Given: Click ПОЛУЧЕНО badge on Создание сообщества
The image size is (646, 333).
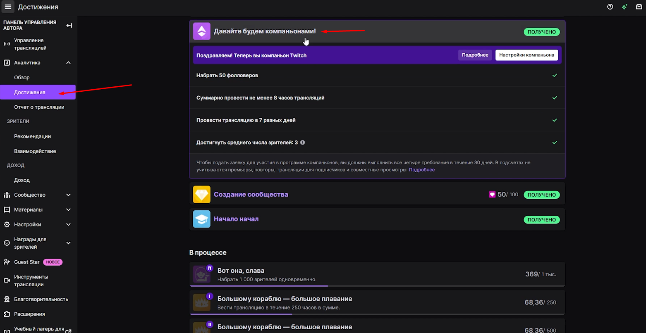Looking at the screenshot, I should 542,195.
